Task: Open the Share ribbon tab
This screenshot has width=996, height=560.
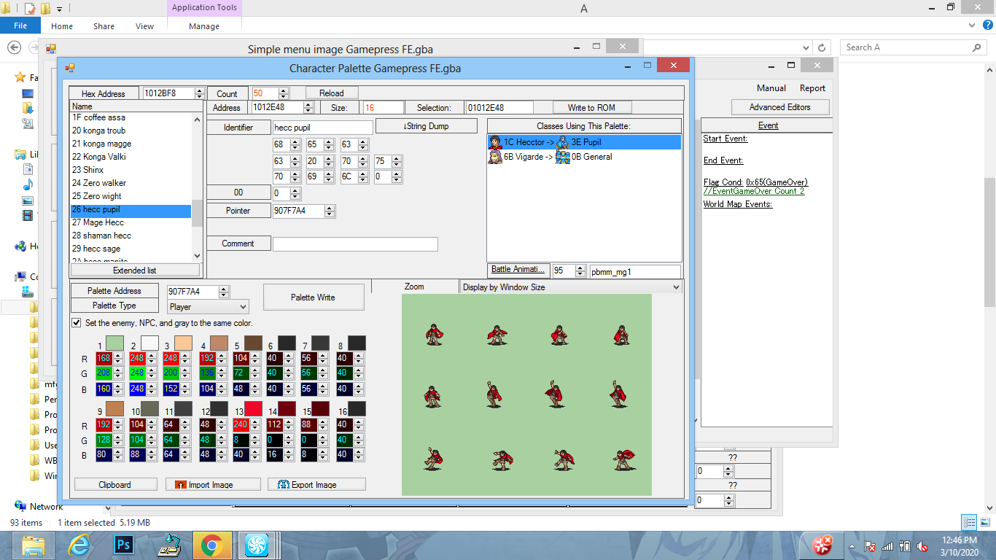Action: pyautogui.click(x=104, y=26)
